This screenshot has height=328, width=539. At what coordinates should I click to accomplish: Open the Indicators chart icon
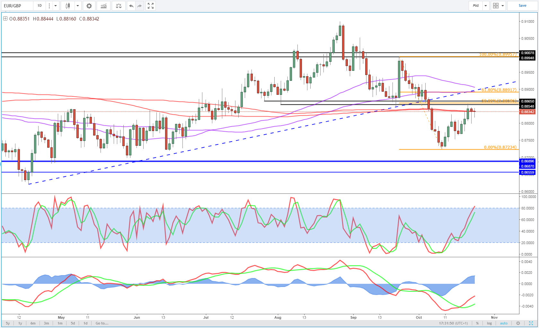[103, 6]
